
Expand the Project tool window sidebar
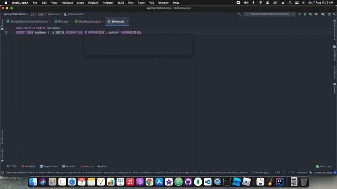2,25
